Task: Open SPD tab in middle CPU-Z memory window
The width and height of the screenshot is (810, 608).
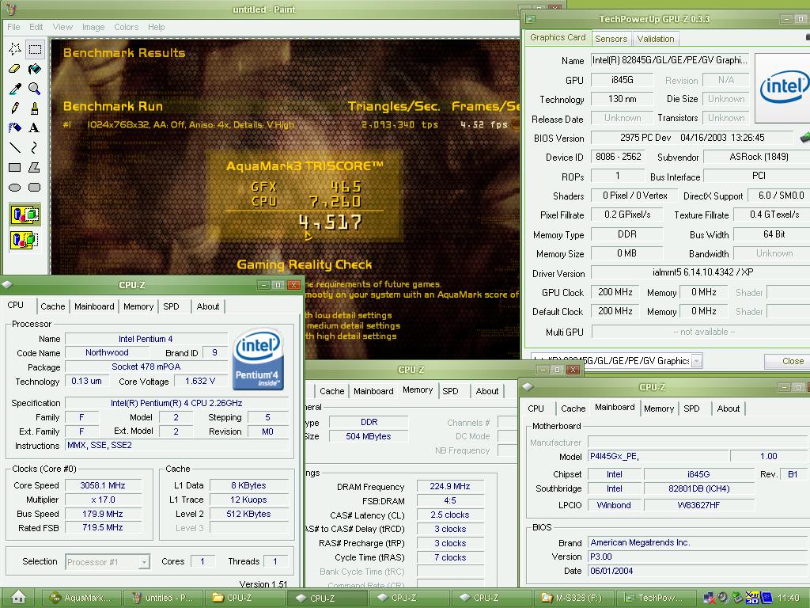Action: pyautogui.click(x=450, y=391)
